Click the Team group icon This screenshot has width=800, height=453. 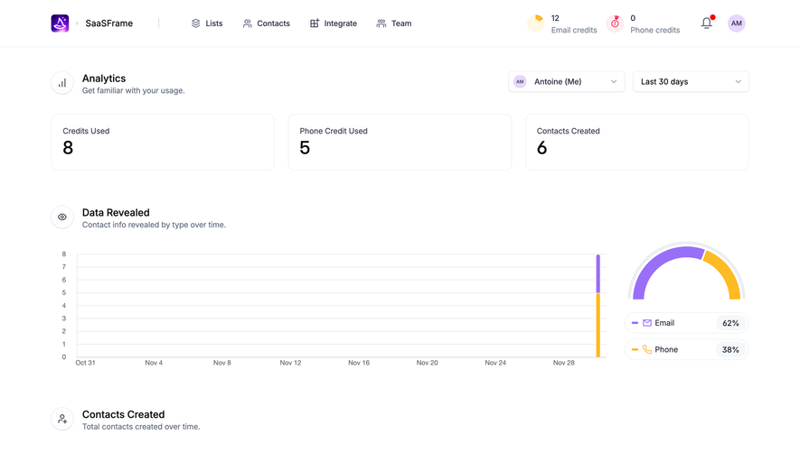tap(381, 23)
